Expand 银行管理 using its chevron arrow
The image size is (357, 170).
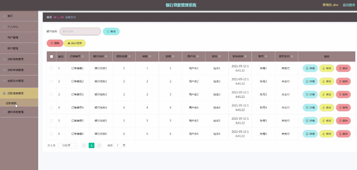[33, 48]
